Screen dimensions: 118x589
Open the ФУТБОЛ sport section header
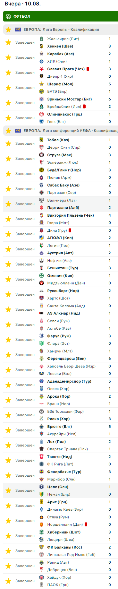click(x=61, y=16)
